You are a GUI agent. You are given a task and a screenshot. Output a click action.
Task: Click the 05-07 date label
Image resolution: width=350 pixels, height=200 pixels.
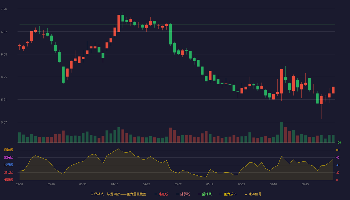[178, 184]
